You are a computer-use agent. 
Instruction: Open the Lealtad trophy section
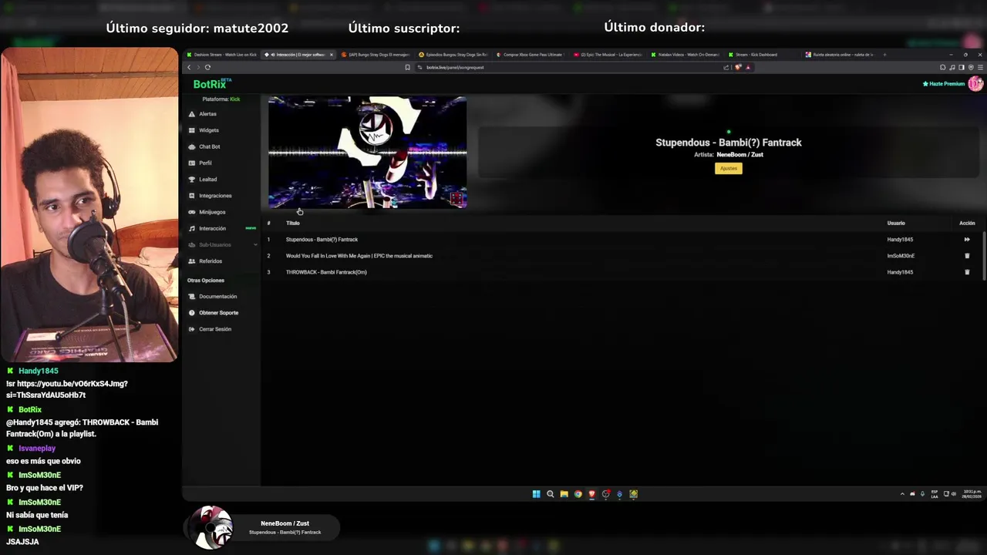tap(207, 180)
